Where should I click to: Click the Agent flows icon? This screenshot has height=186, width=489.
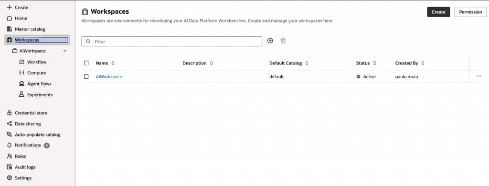22,83
